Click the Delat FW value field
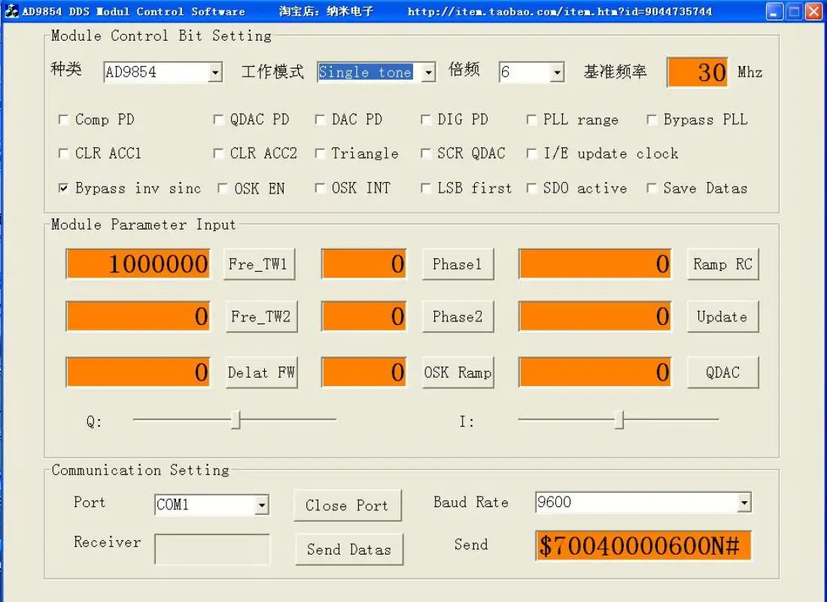 click(138, 372)
